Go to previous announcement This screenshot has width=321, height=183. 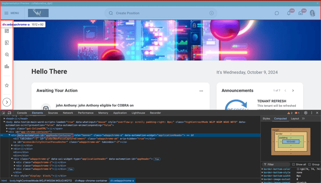tap(285, 90)
